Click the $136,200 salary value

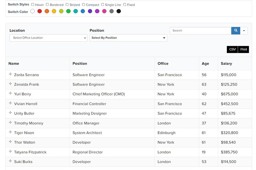click(229, 123)
